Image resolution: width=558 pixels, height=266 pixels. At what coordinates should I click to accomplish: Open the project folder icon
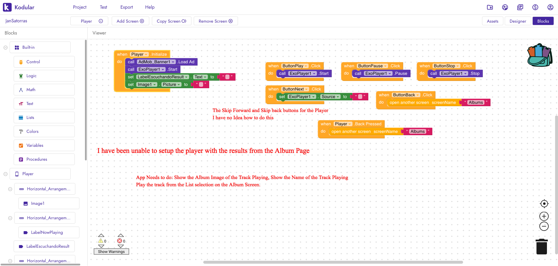[490, 7]
